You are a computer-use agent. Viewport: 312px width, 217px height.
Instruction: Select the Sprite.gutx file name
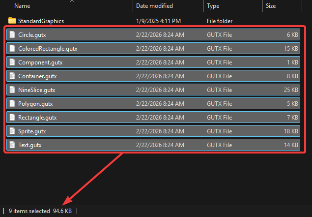coord(32,131)
